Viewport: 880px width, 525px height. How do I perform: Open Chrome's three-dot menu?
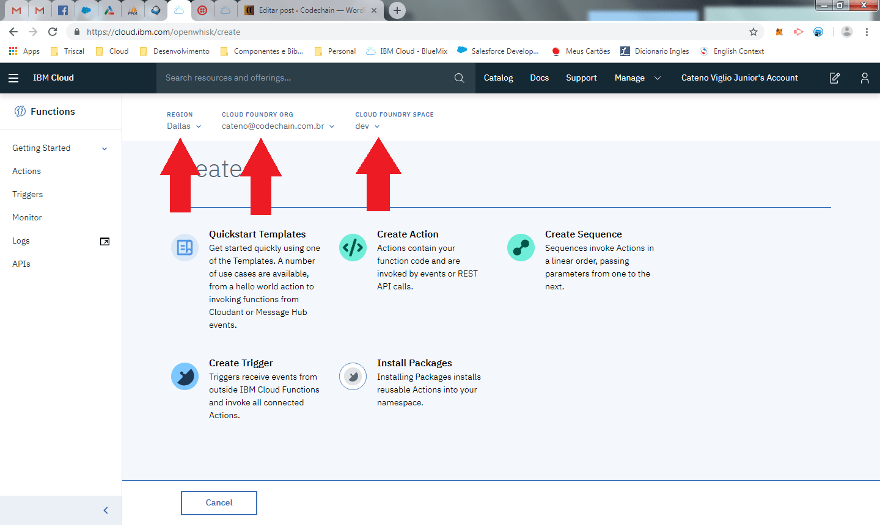867,32
